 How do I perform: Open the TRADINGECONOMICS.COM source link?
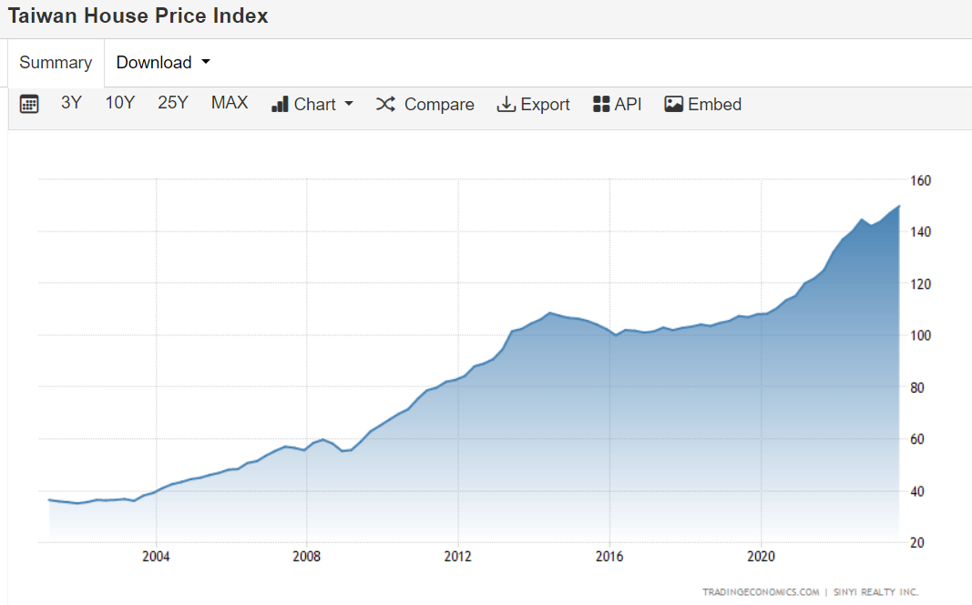coord(761,592)
